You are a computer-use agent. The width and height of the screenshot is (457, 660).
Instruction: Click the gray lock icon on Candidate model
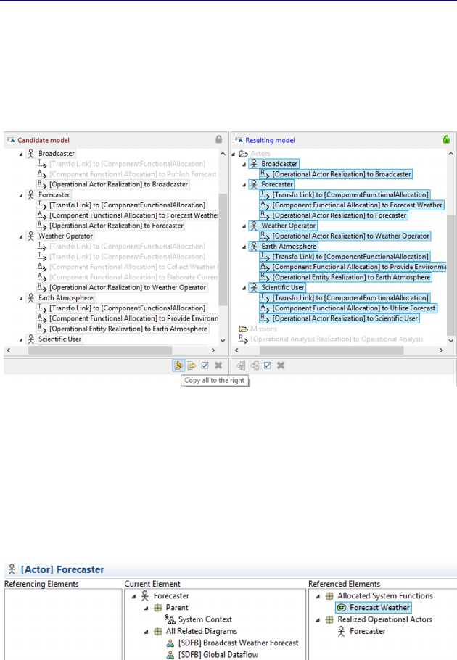[219, 139]
